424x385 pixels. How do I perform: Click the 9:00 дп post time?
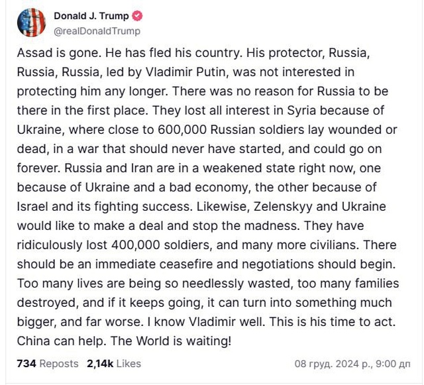pyautogui.click(x=396, y=364)
